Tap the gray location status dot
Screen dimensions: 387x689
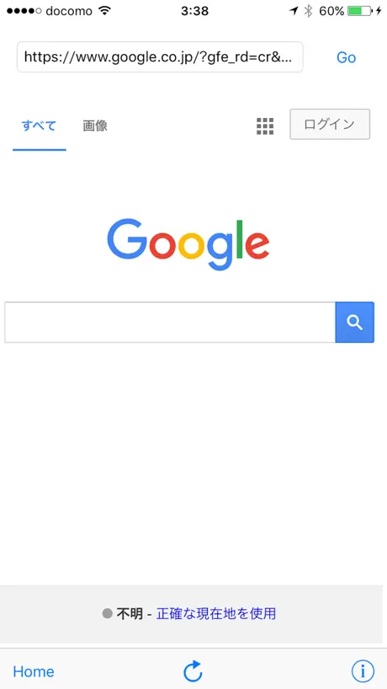click(108, 613)
